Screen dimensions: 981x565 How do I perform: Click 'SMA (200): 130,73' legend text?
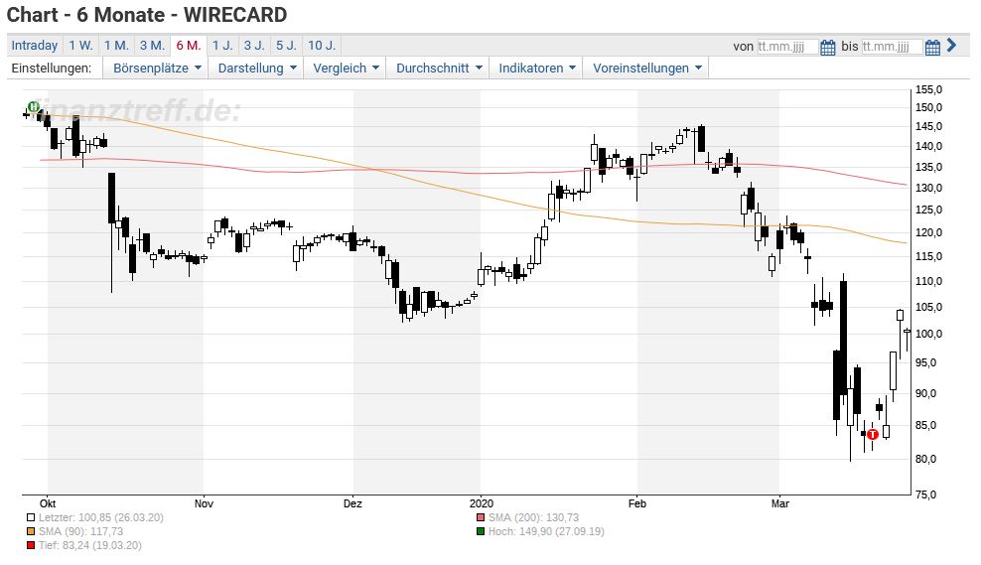click(x=533, y=518)
